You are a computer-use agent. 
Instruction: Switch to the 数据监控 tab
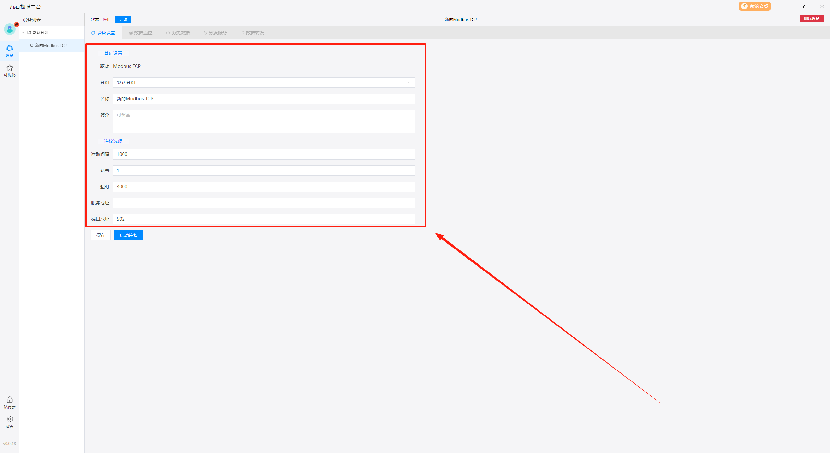point(140,33)
